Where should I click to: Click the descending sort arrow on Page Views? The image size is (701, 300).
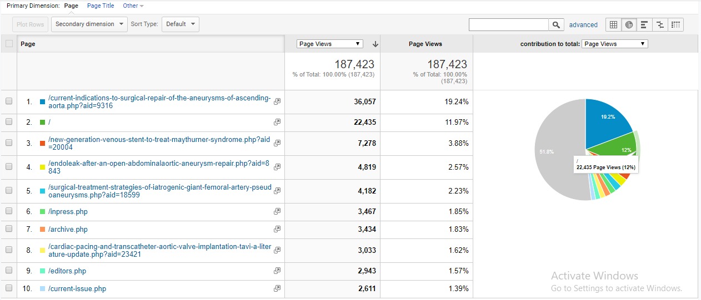click(x=375, y=44)
